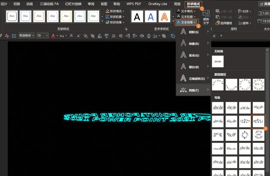This screenshot has height=176, width=270.
Task: Select the 转换(T) transform menu item
Action: pos(193,90)
